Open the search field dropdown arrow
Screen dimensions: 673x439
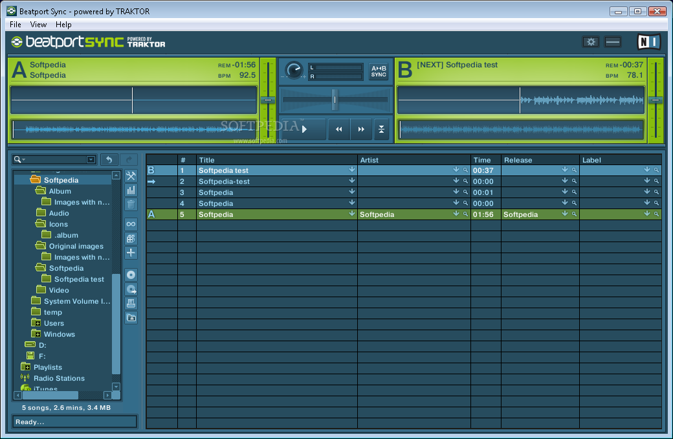(x=91, y=159)
